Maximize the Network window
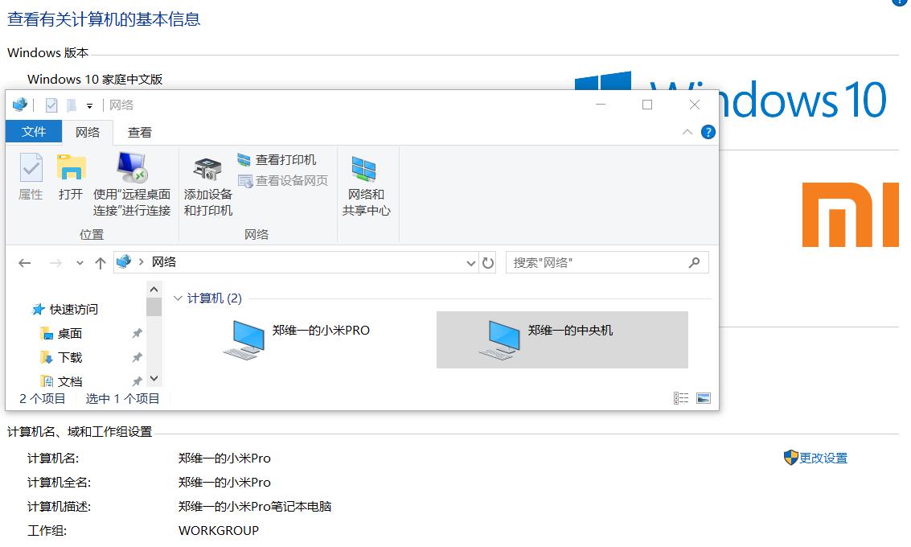 point(647,105)
